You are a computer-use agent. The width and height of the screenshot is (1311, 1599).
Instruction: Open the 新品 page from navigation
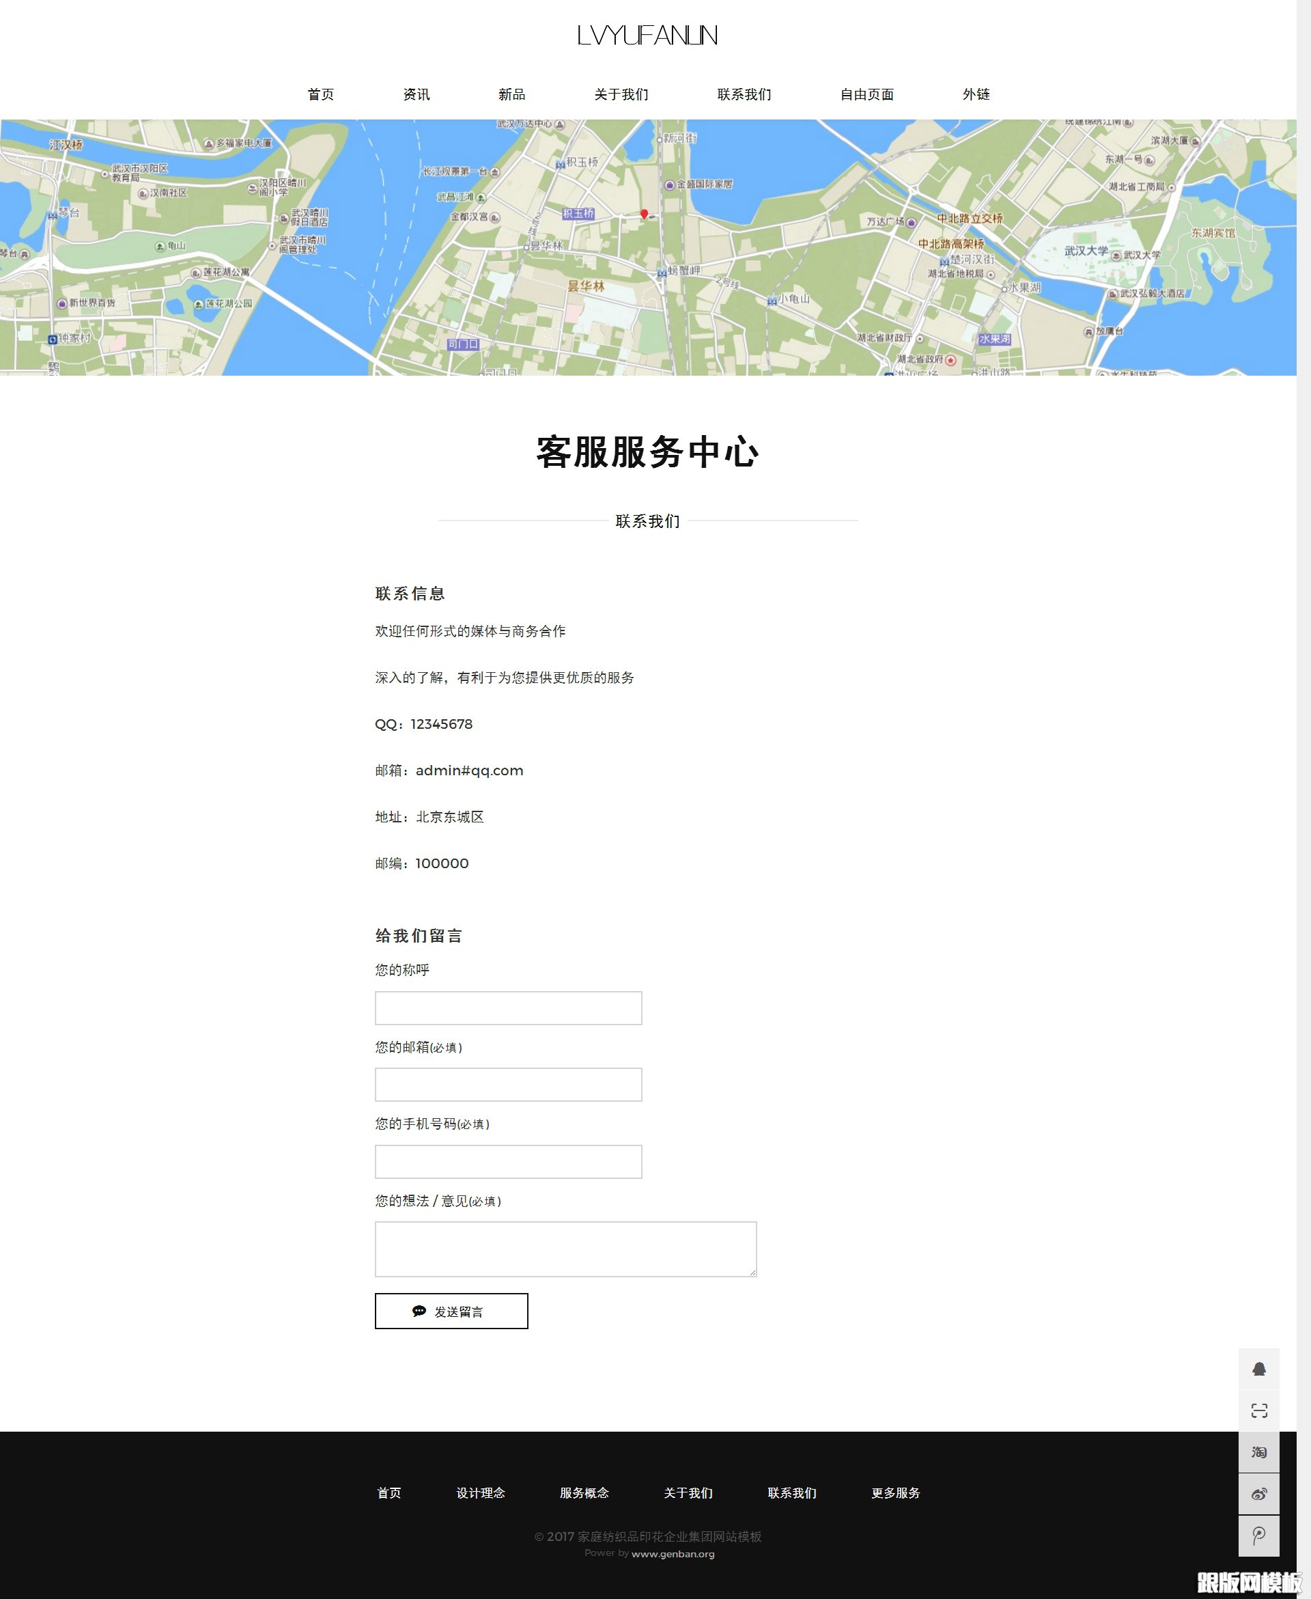click(x=511, y=94)
